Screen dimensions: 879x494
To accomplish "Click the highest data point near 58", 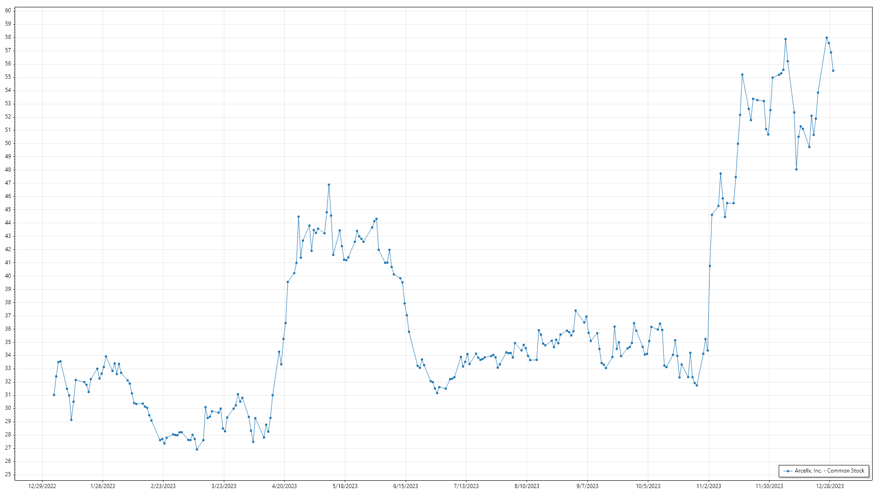I will [826, 38].
